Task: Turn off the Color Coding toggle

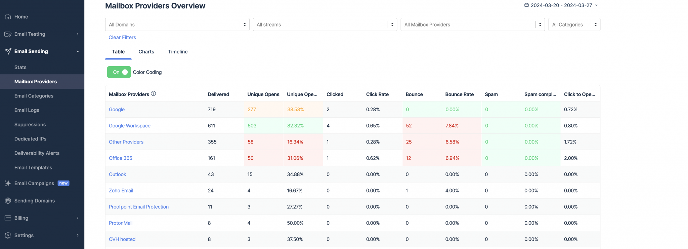Action: click(119, 72)
